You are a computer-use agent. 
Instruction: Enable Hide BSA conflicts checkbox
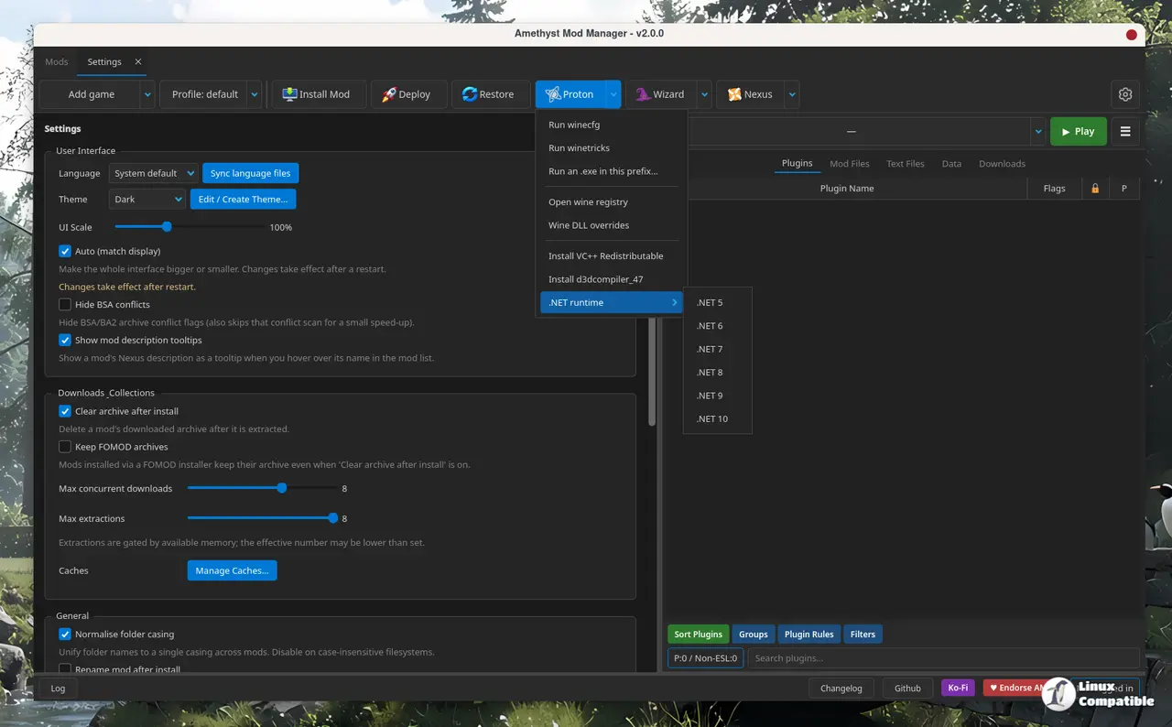point(65,304)
